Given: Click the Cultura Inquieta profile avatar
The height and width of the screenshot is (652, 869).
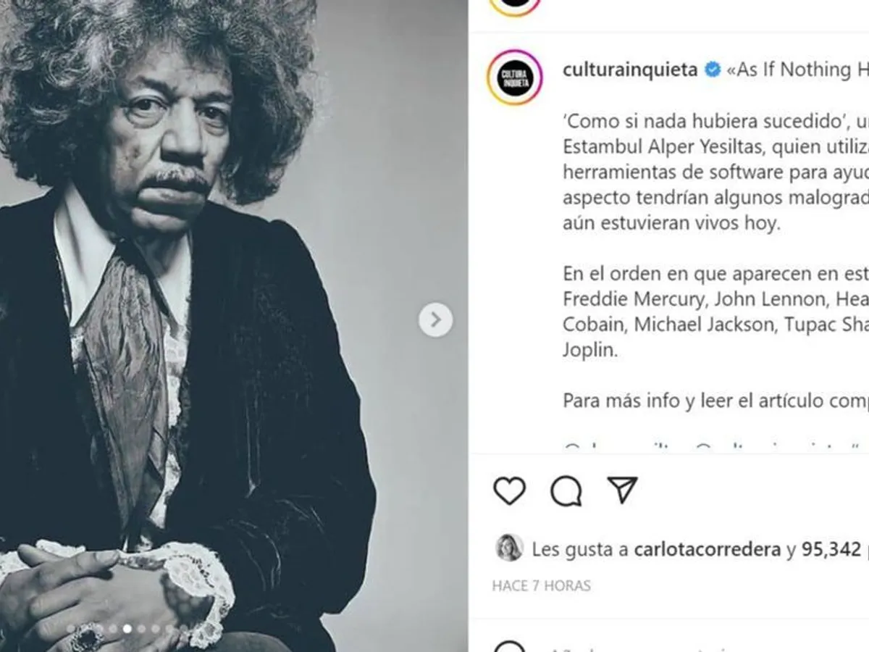Looking at the screenshot, I should coord(515,78).
